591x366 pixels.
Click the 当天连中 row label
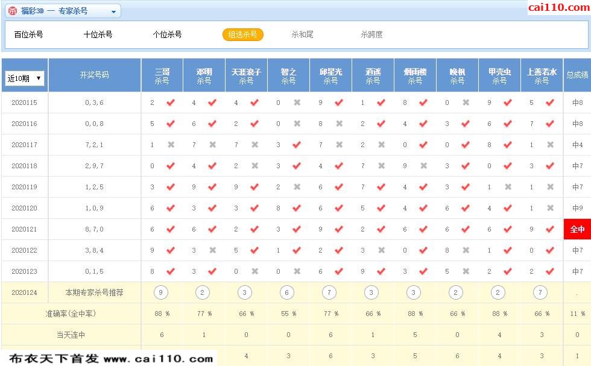(x=71, y=335)
